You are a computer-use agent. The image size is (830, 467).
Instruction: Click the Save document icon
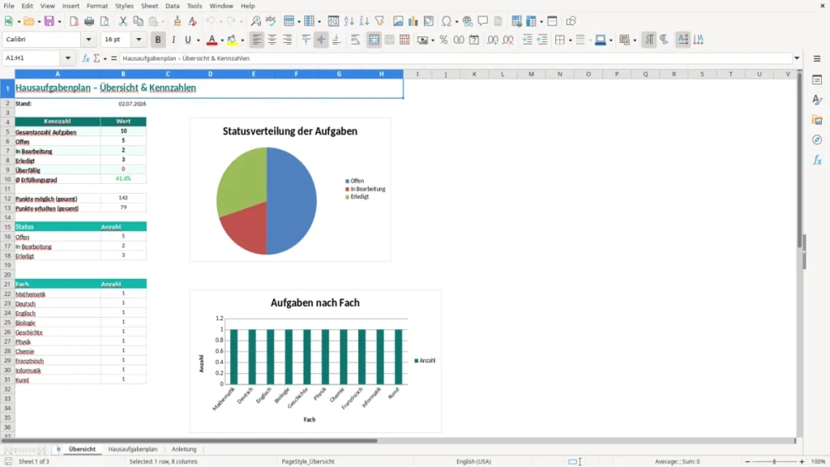pyautogui.click(x=49, y=21)
